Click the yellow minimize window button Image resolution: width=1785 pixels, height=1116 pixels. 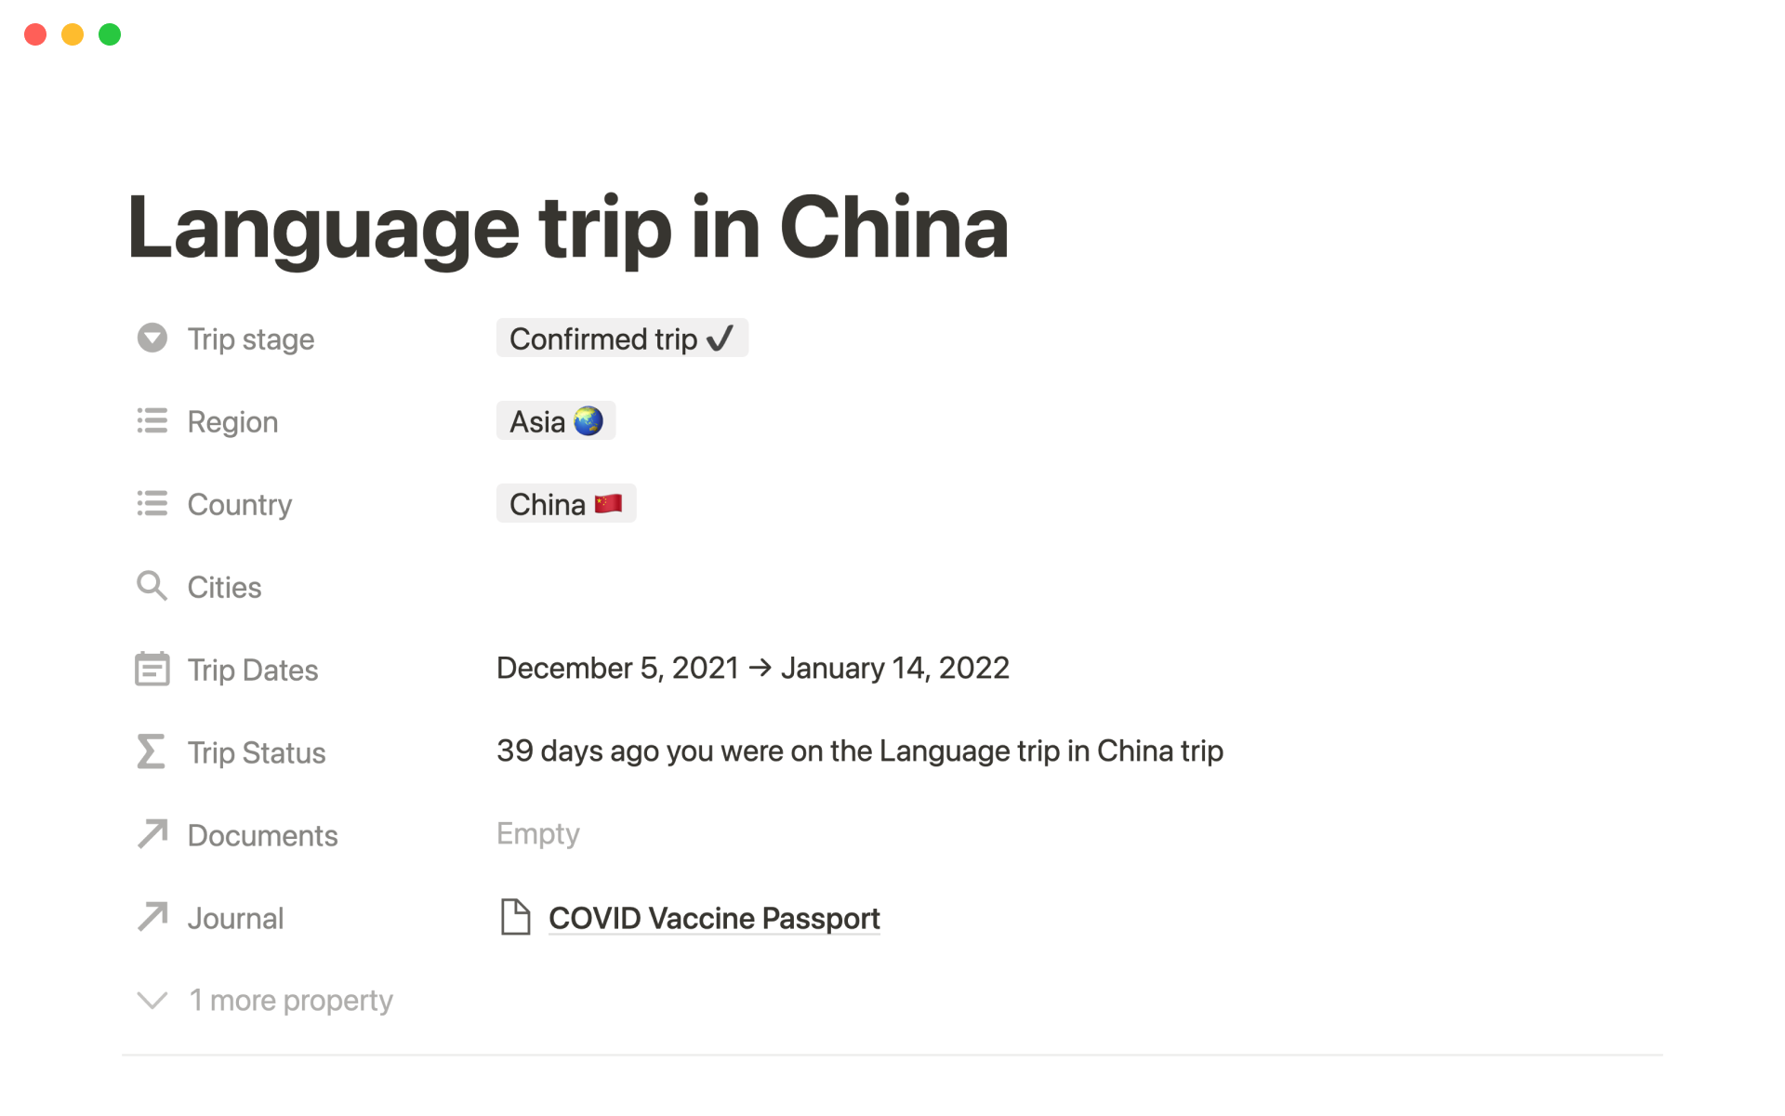pos(73,34)
